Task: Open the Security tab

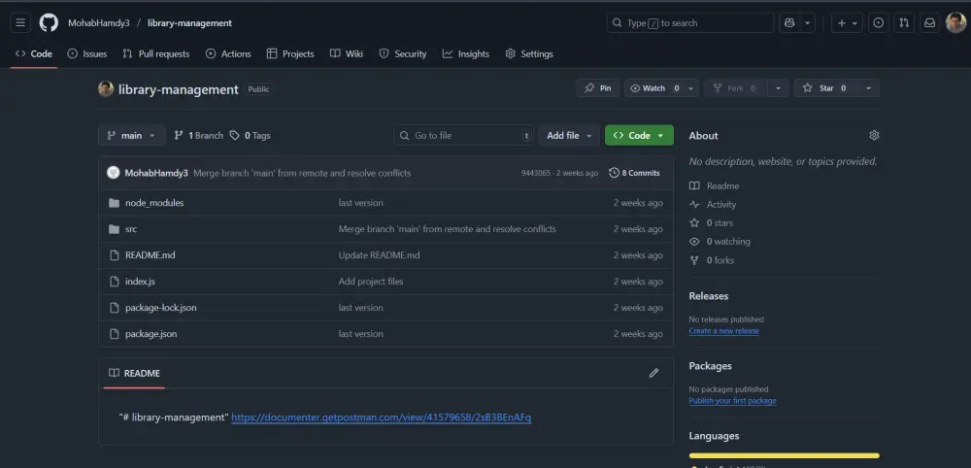Action: pyautogui.click(x=403, y=53)
